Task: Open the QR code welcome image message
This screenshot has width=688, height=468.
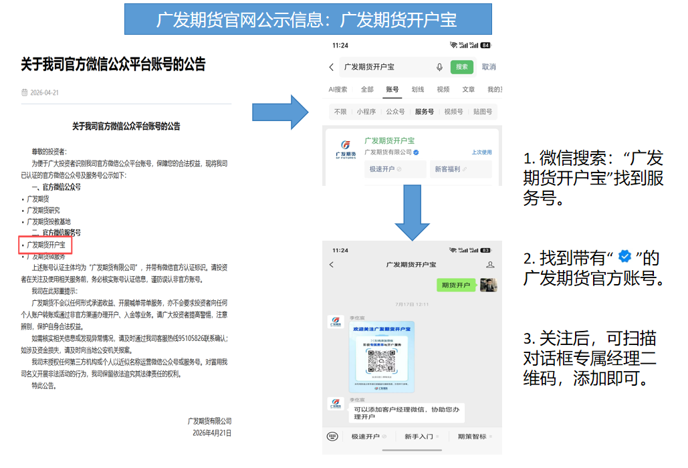Action: click(x=381, y=357)
